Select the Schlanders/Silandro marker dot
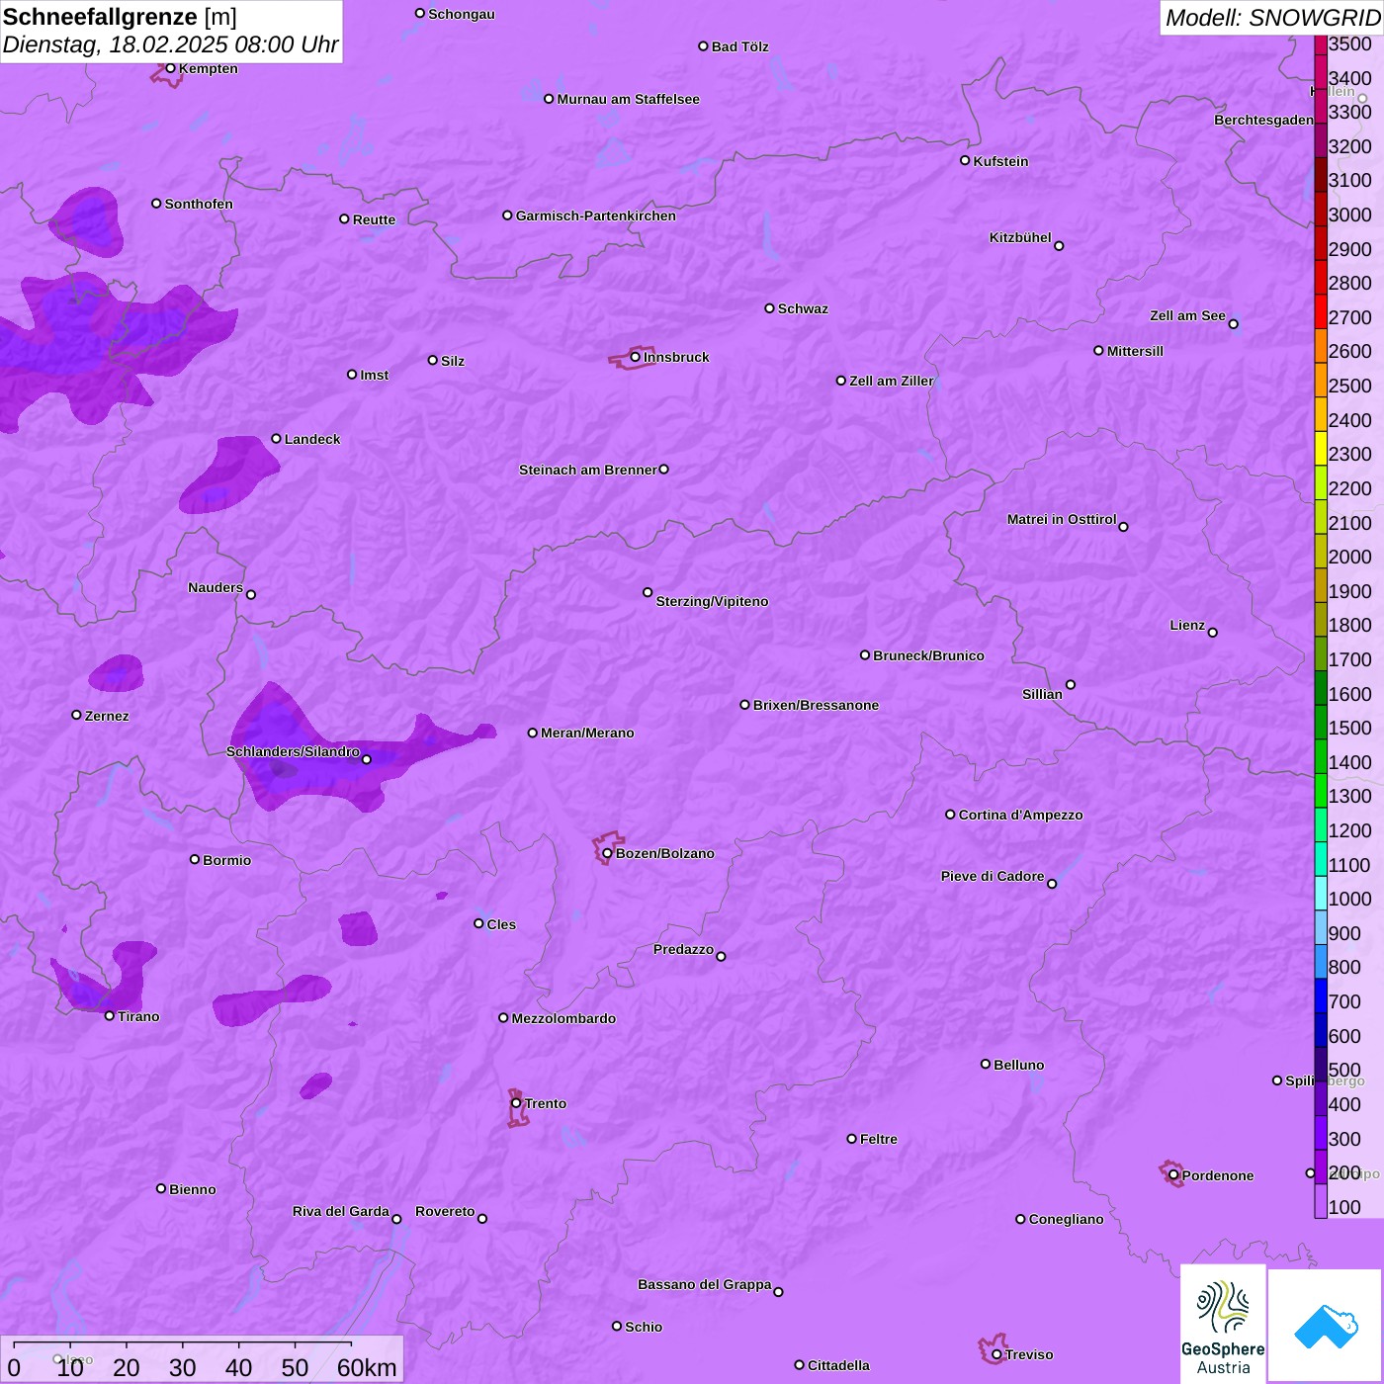 367,759
